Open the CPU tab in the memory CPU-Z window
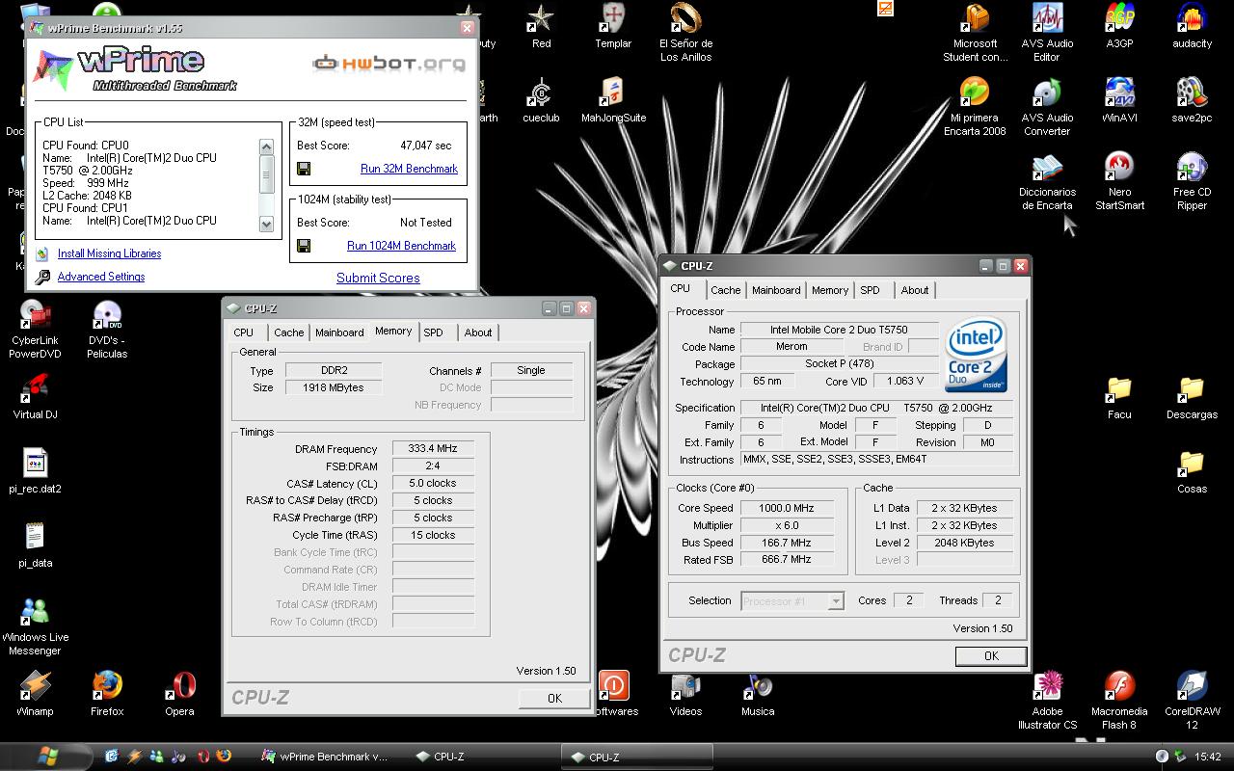Screen dimensions: 1234x771 point(244,332)
